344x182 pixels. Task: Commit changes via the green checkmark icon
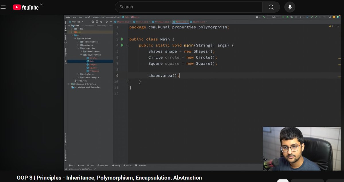click(311, 17)
